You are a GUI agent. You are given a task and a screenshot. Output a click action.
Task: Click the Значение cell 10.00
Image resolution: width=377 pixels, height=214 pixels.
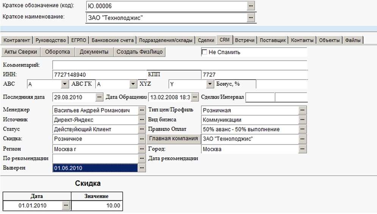click(97, 205)
